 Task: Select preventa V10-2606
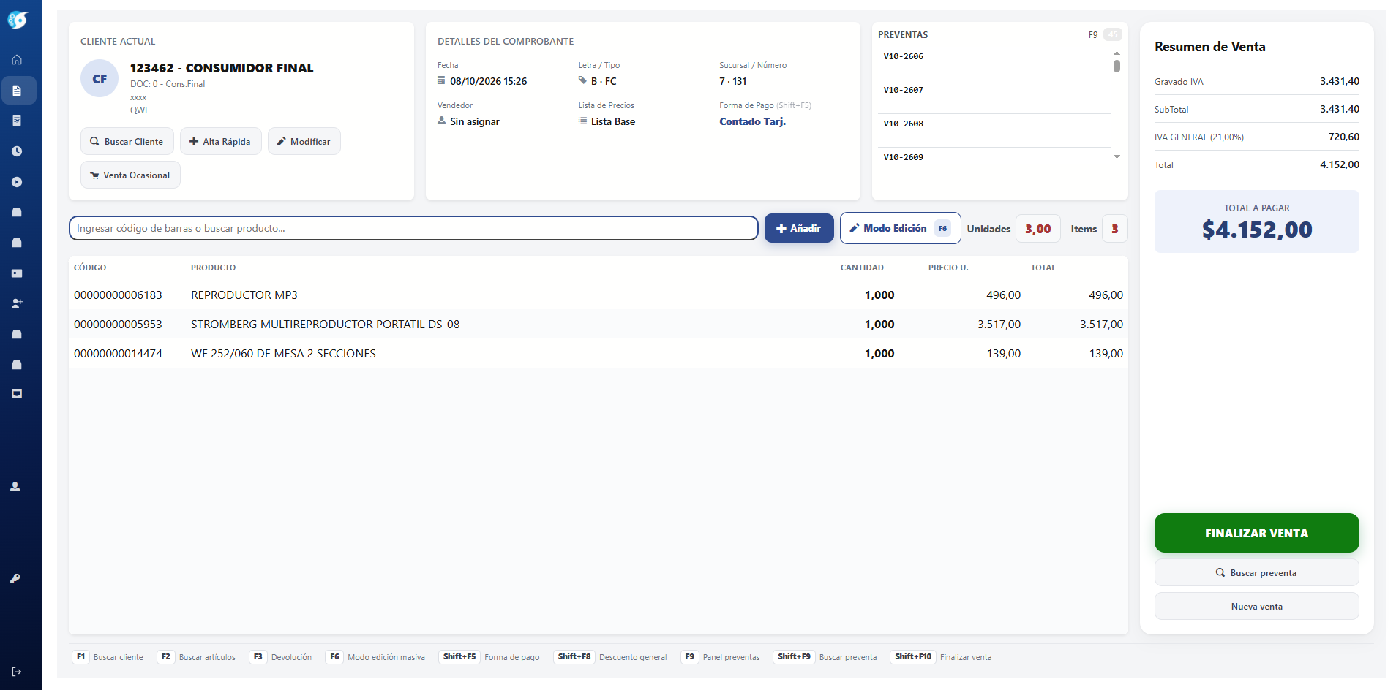click(994, 64)
